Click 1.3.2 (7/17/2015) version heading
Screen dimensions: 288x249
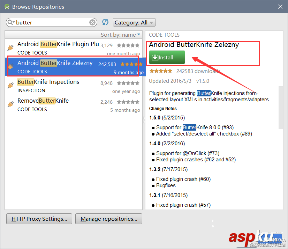[x=168, y=169]
